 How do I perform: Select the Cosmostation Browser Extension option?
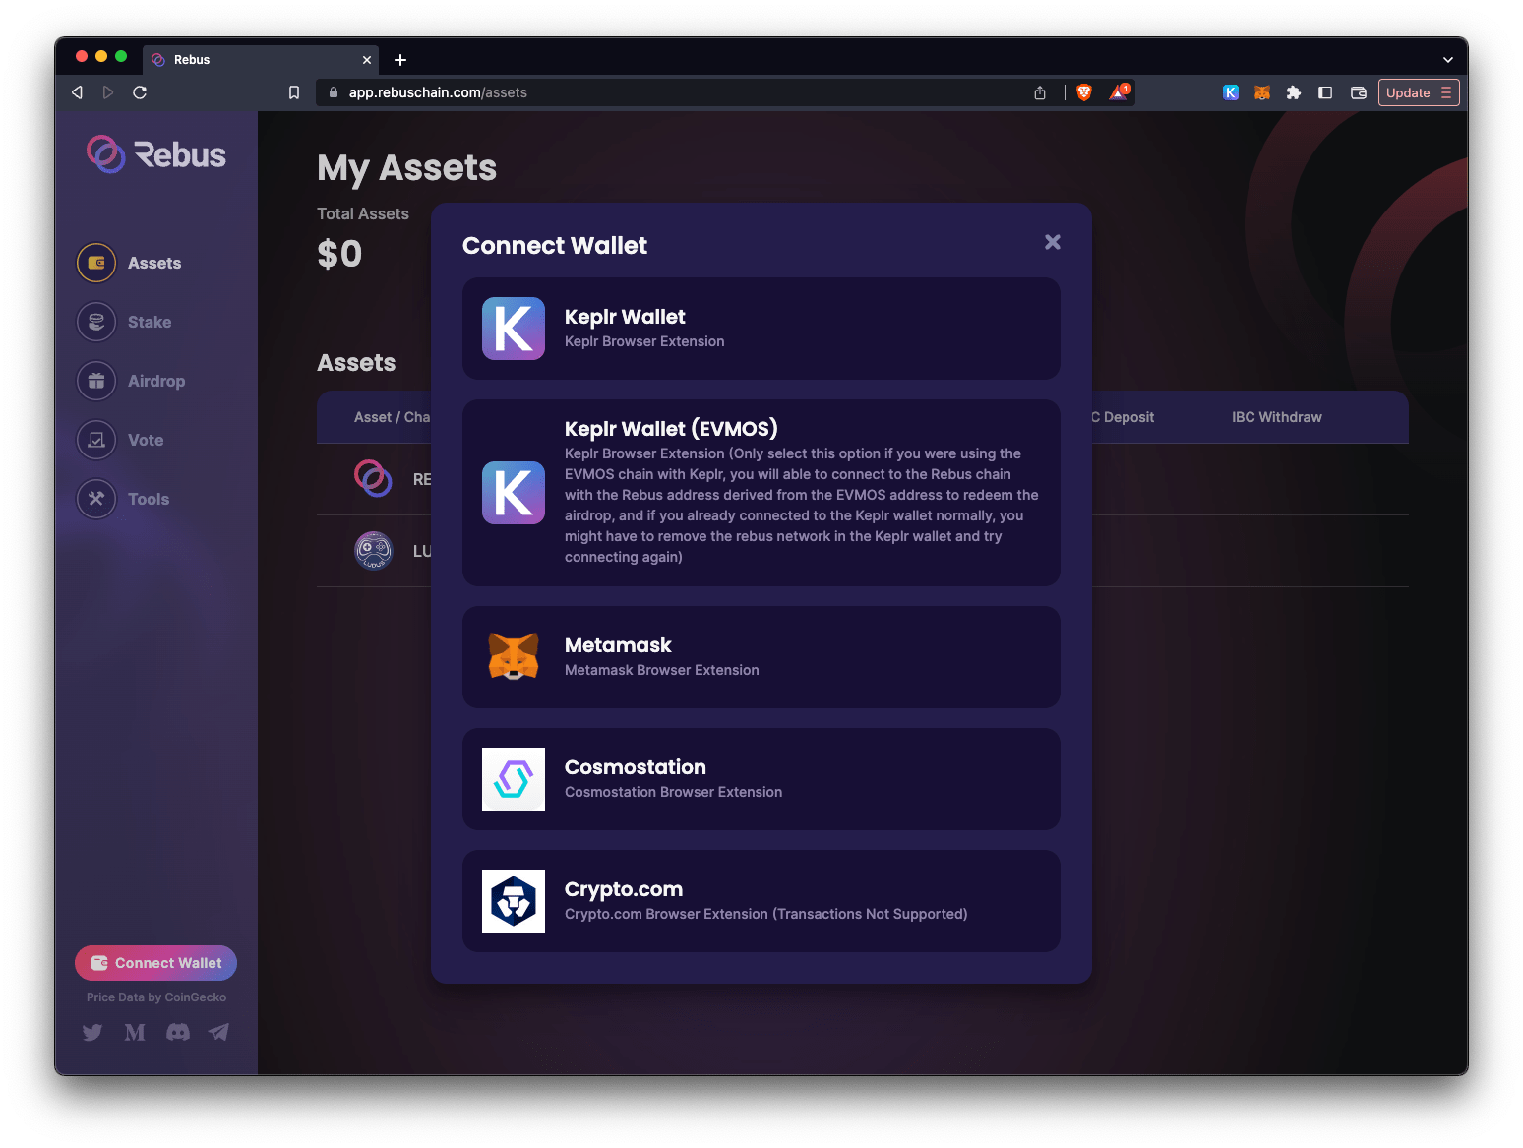pyautogui.click(x=761, y=779)
